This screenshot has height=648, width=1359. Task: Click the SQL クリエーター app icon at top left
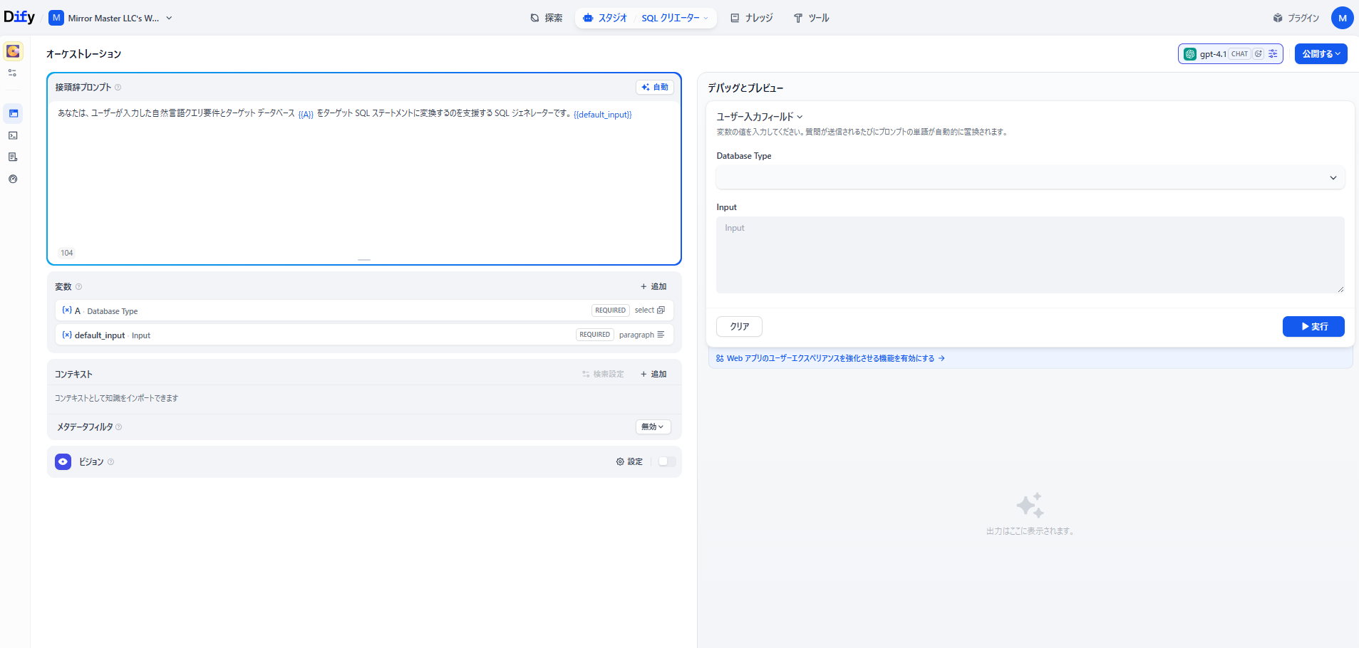coord(11,51)
